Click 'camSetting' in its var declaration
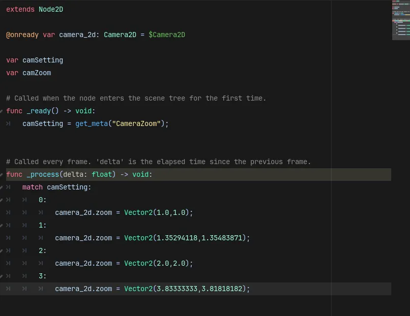The width and height of the screenshot is (410, 316). pos(43,60)
